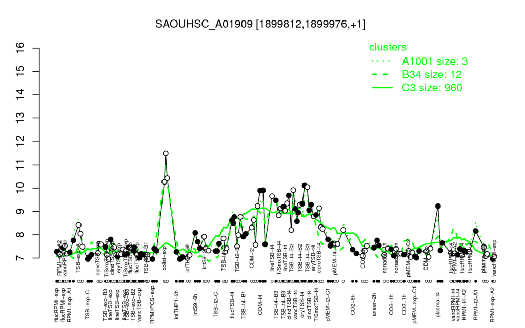525x328 pixels.
Task: Click the 'TSB-exp-B2' axis label
Action: pyautogui.click(x=134, y=304)
